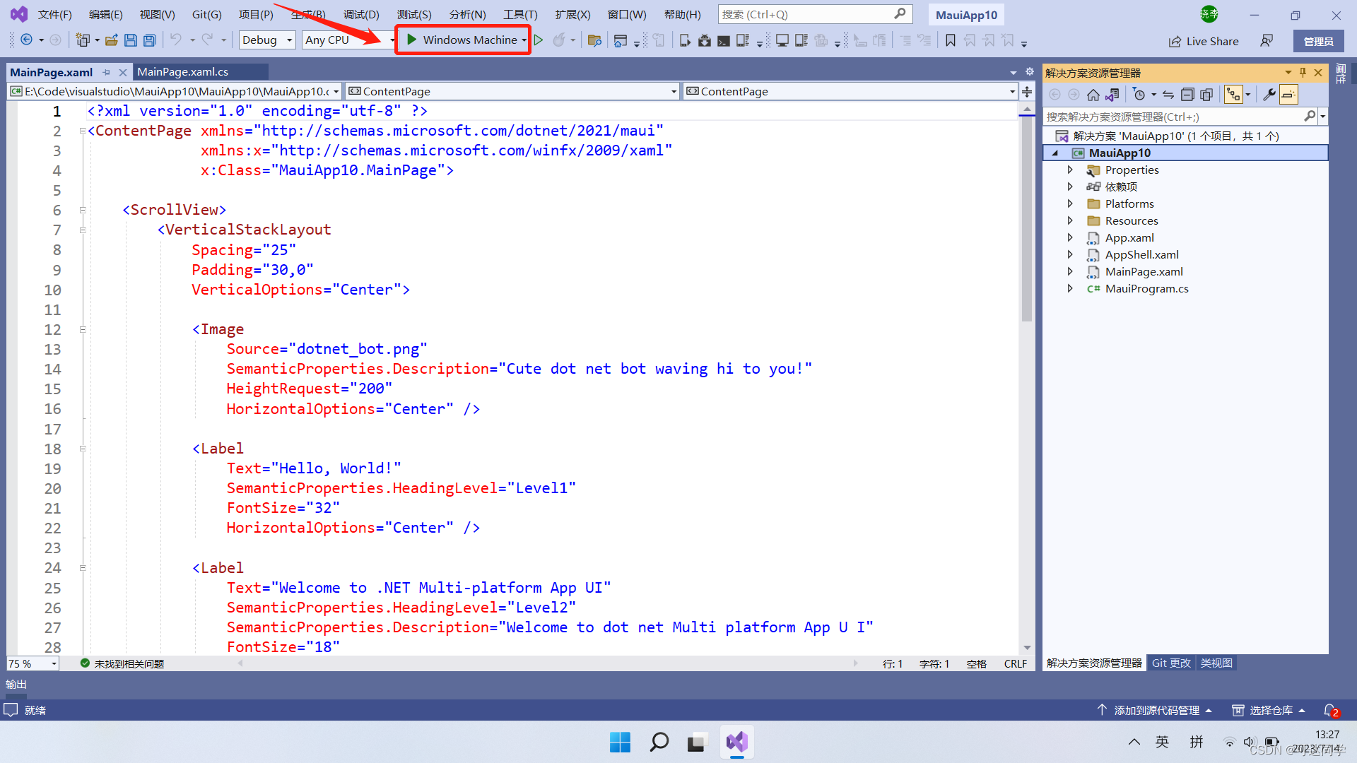This screenshot has height=763, width=1357.
Task: Toggle the pin on MainPage.xaml tab
Action: 107,72
